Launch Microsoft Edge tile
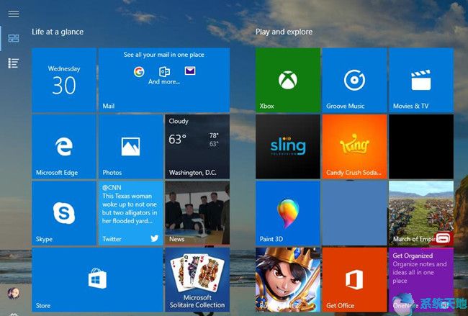The height and width of the screenshot is (316, 468). pos(64,147)
